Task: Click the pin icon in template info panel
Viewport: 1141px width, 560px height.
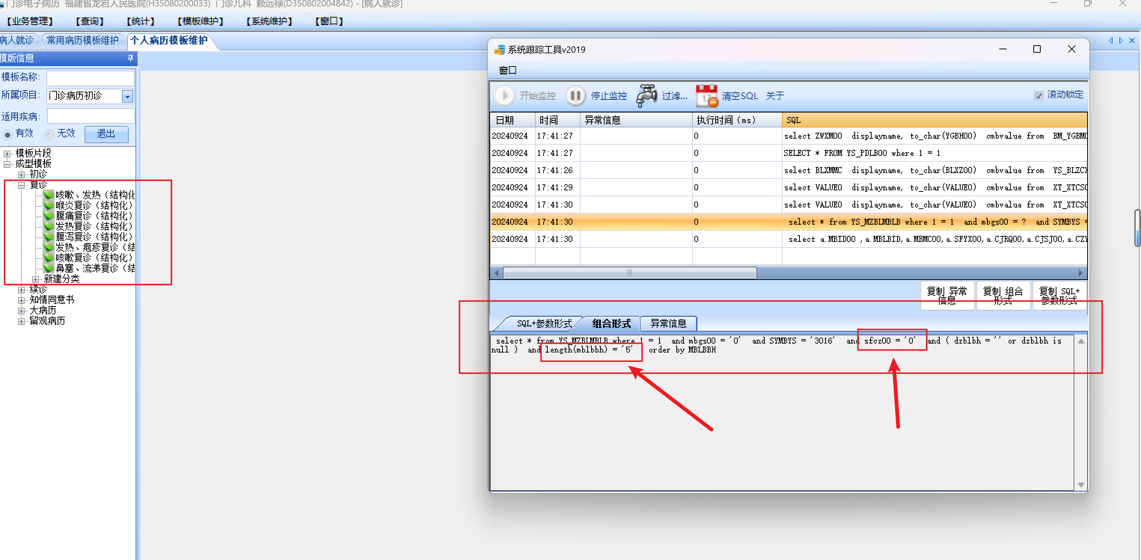Action: point(130,58)
